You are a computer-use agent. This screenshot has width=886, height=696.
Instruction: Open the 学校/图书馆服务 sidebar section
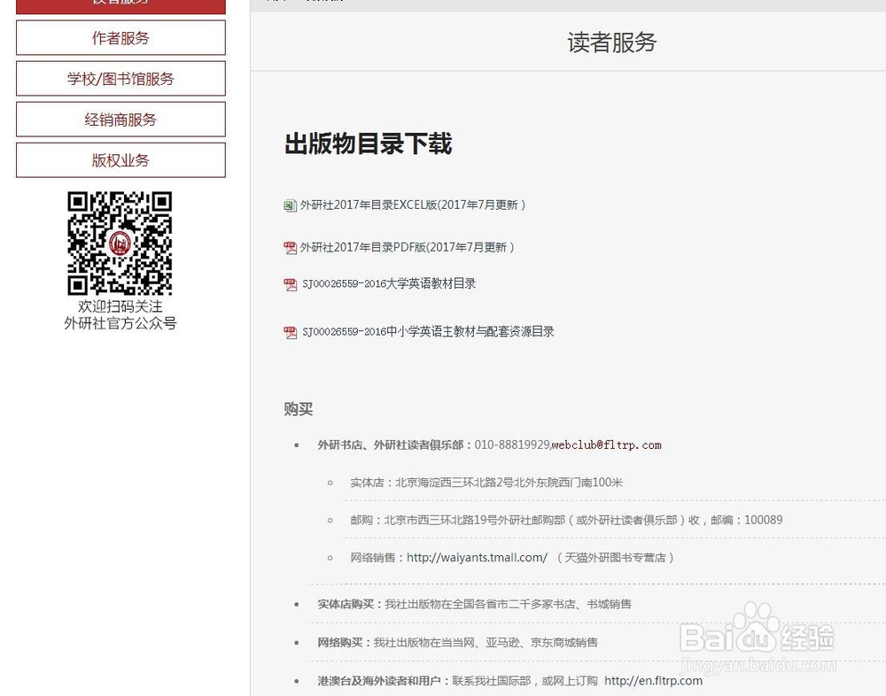[120, 78]
